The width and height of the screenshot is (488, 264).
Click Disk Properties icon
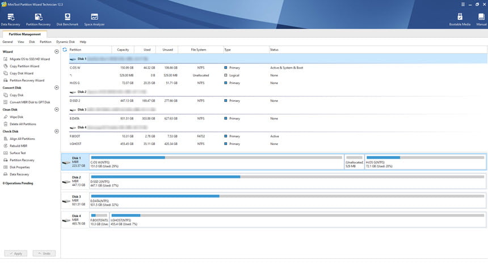point(5,167)
